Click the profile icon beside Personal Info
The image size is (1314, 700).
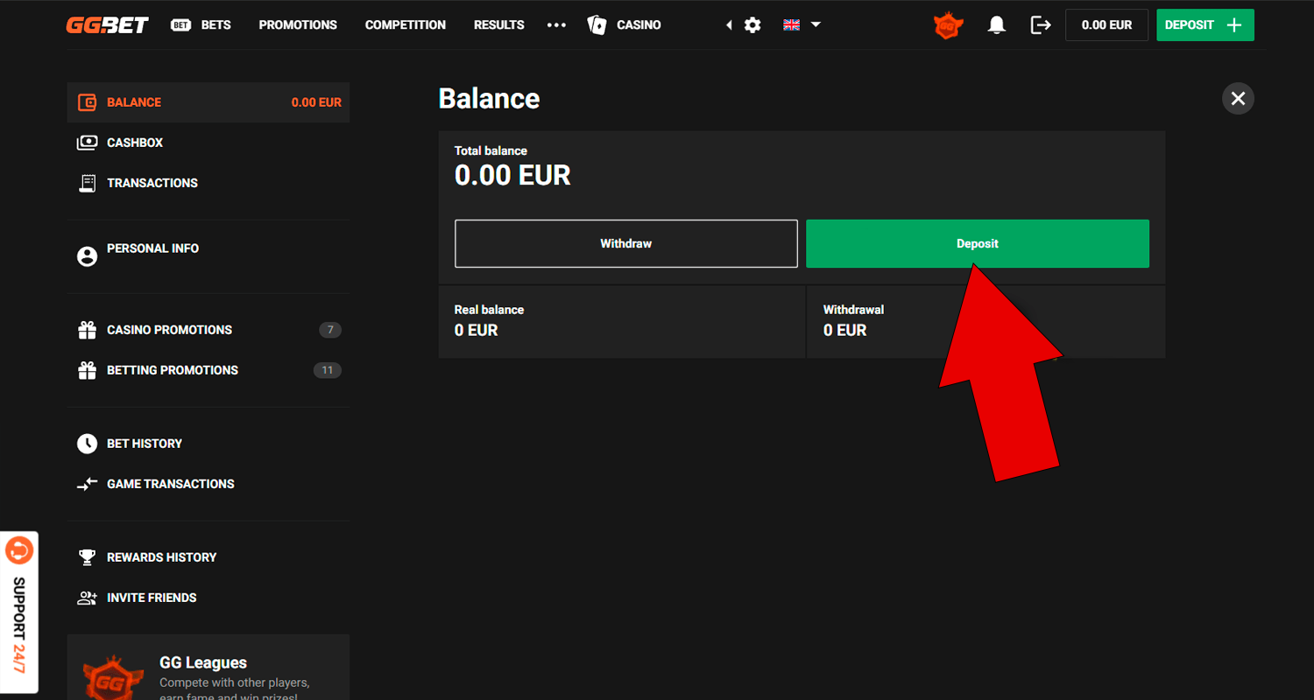click(x=87, y=256)
